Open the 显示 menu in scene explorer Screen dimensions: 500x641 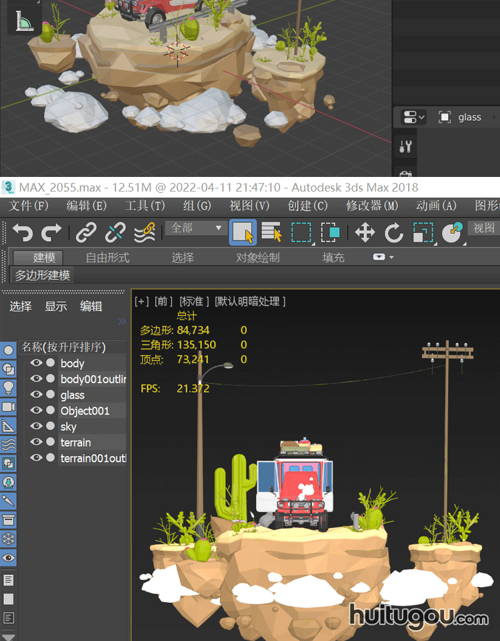coord(56,306)
